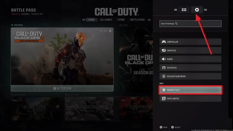Click the Search Settings field
Screen dimensions: 233x131
(190, 24)
